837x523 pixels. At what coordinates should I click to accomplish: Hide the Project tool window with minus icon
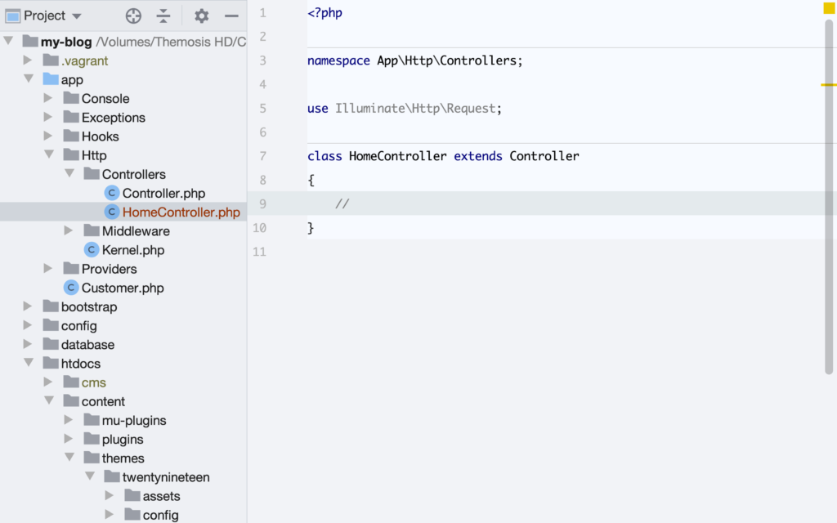pos(231,15)
